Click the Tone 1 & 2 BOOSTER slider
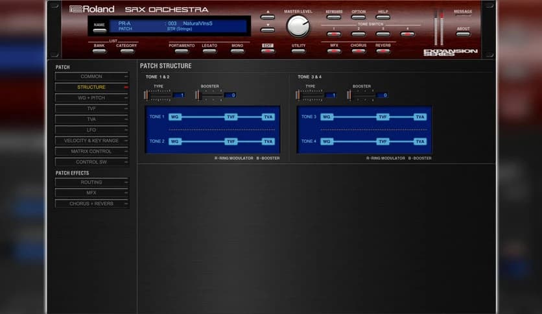Image resolution: width=542 pixels, height=314 pixels. click(208, 95)
